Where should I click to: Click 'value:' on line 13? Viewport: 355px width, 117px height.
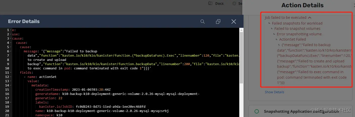pyautogui.click(x=33, y=81)
